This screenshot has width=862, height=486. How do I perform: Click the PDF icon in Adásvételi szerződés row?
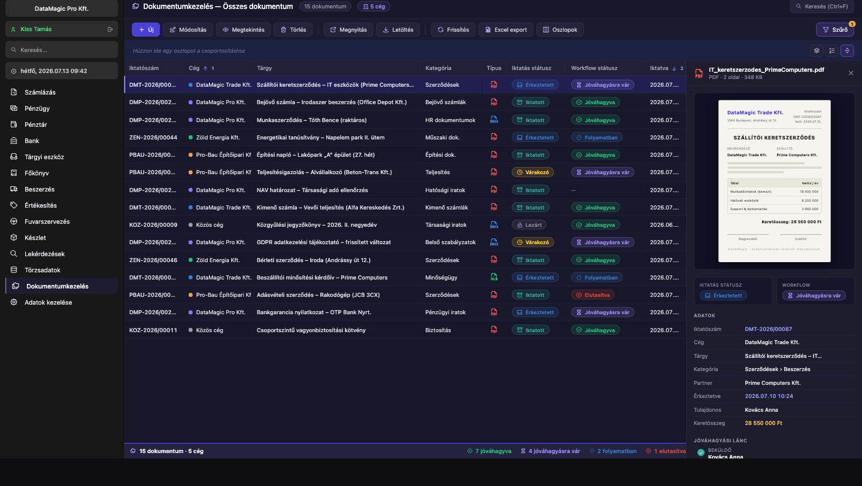(494, 295)
